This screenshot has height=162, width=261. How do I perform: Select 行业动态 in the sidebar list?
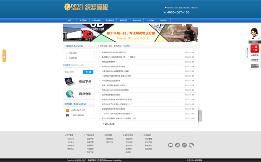(73, 53)
